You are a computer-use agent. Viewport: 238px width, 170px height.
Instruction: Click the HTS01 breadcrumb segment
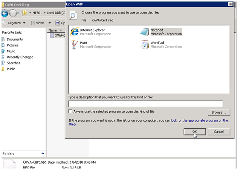(x=37, y=13)
